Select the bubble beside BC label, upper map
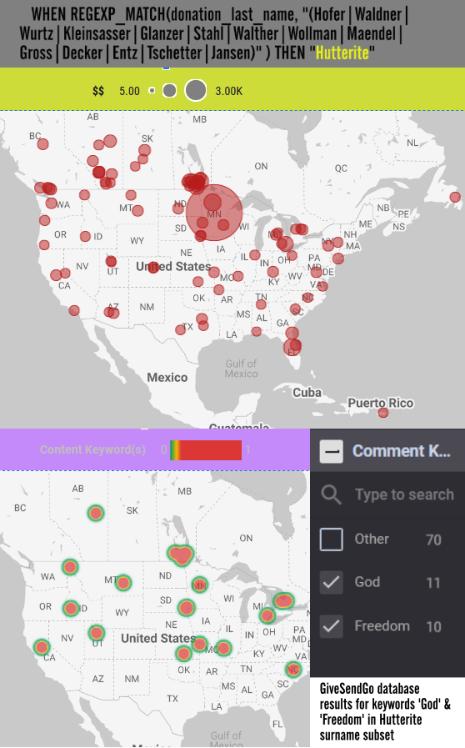 (x=43, y=143)
